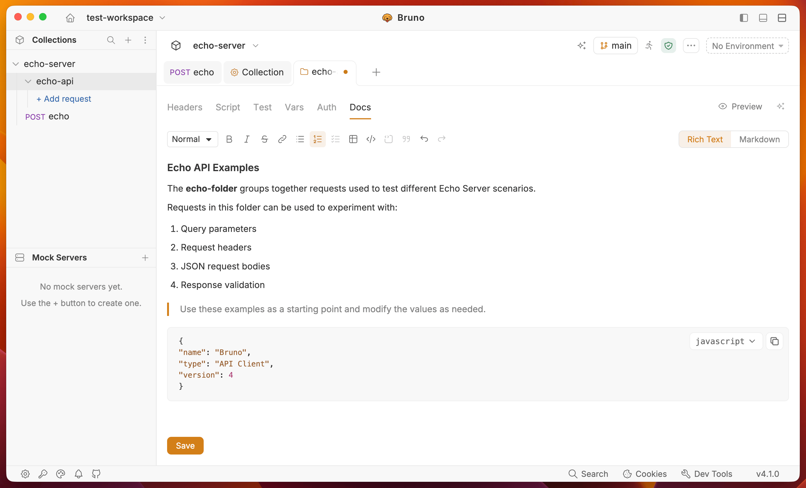Image resolution: width=806 pixels, height=488 pixels.
Task: Open collection ellipsis menu in header
Action: coord(691,46)
